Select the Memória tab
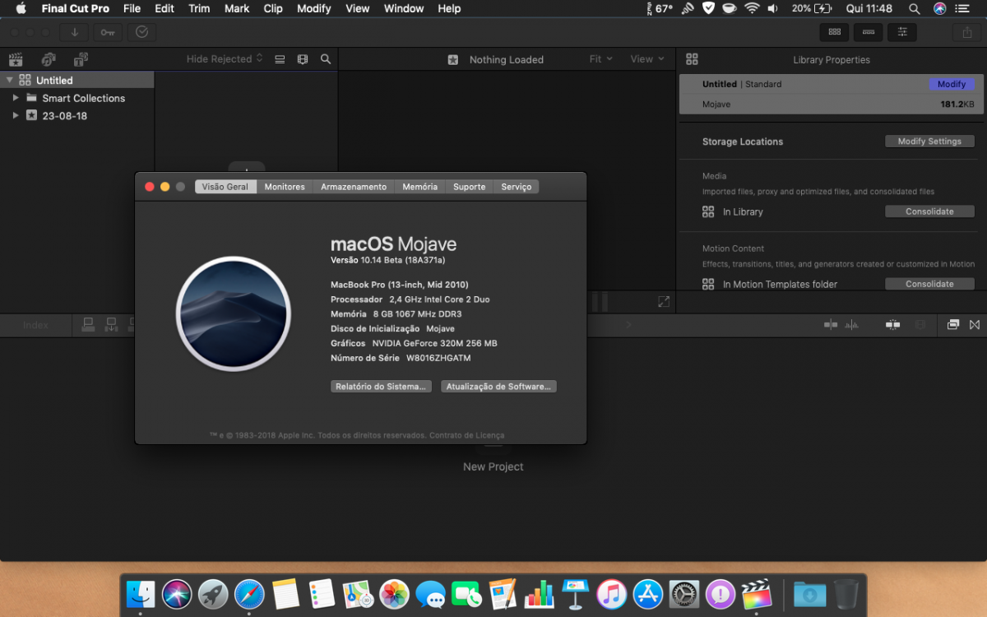Screen dimensions: 987x617 [420, 187]
